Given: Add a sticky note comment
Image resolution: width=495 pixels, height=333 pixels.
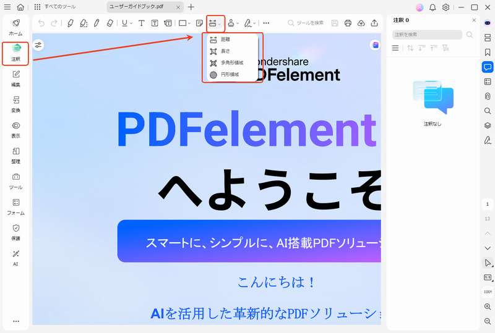Looking at the screenshot, I should [199, 23].
